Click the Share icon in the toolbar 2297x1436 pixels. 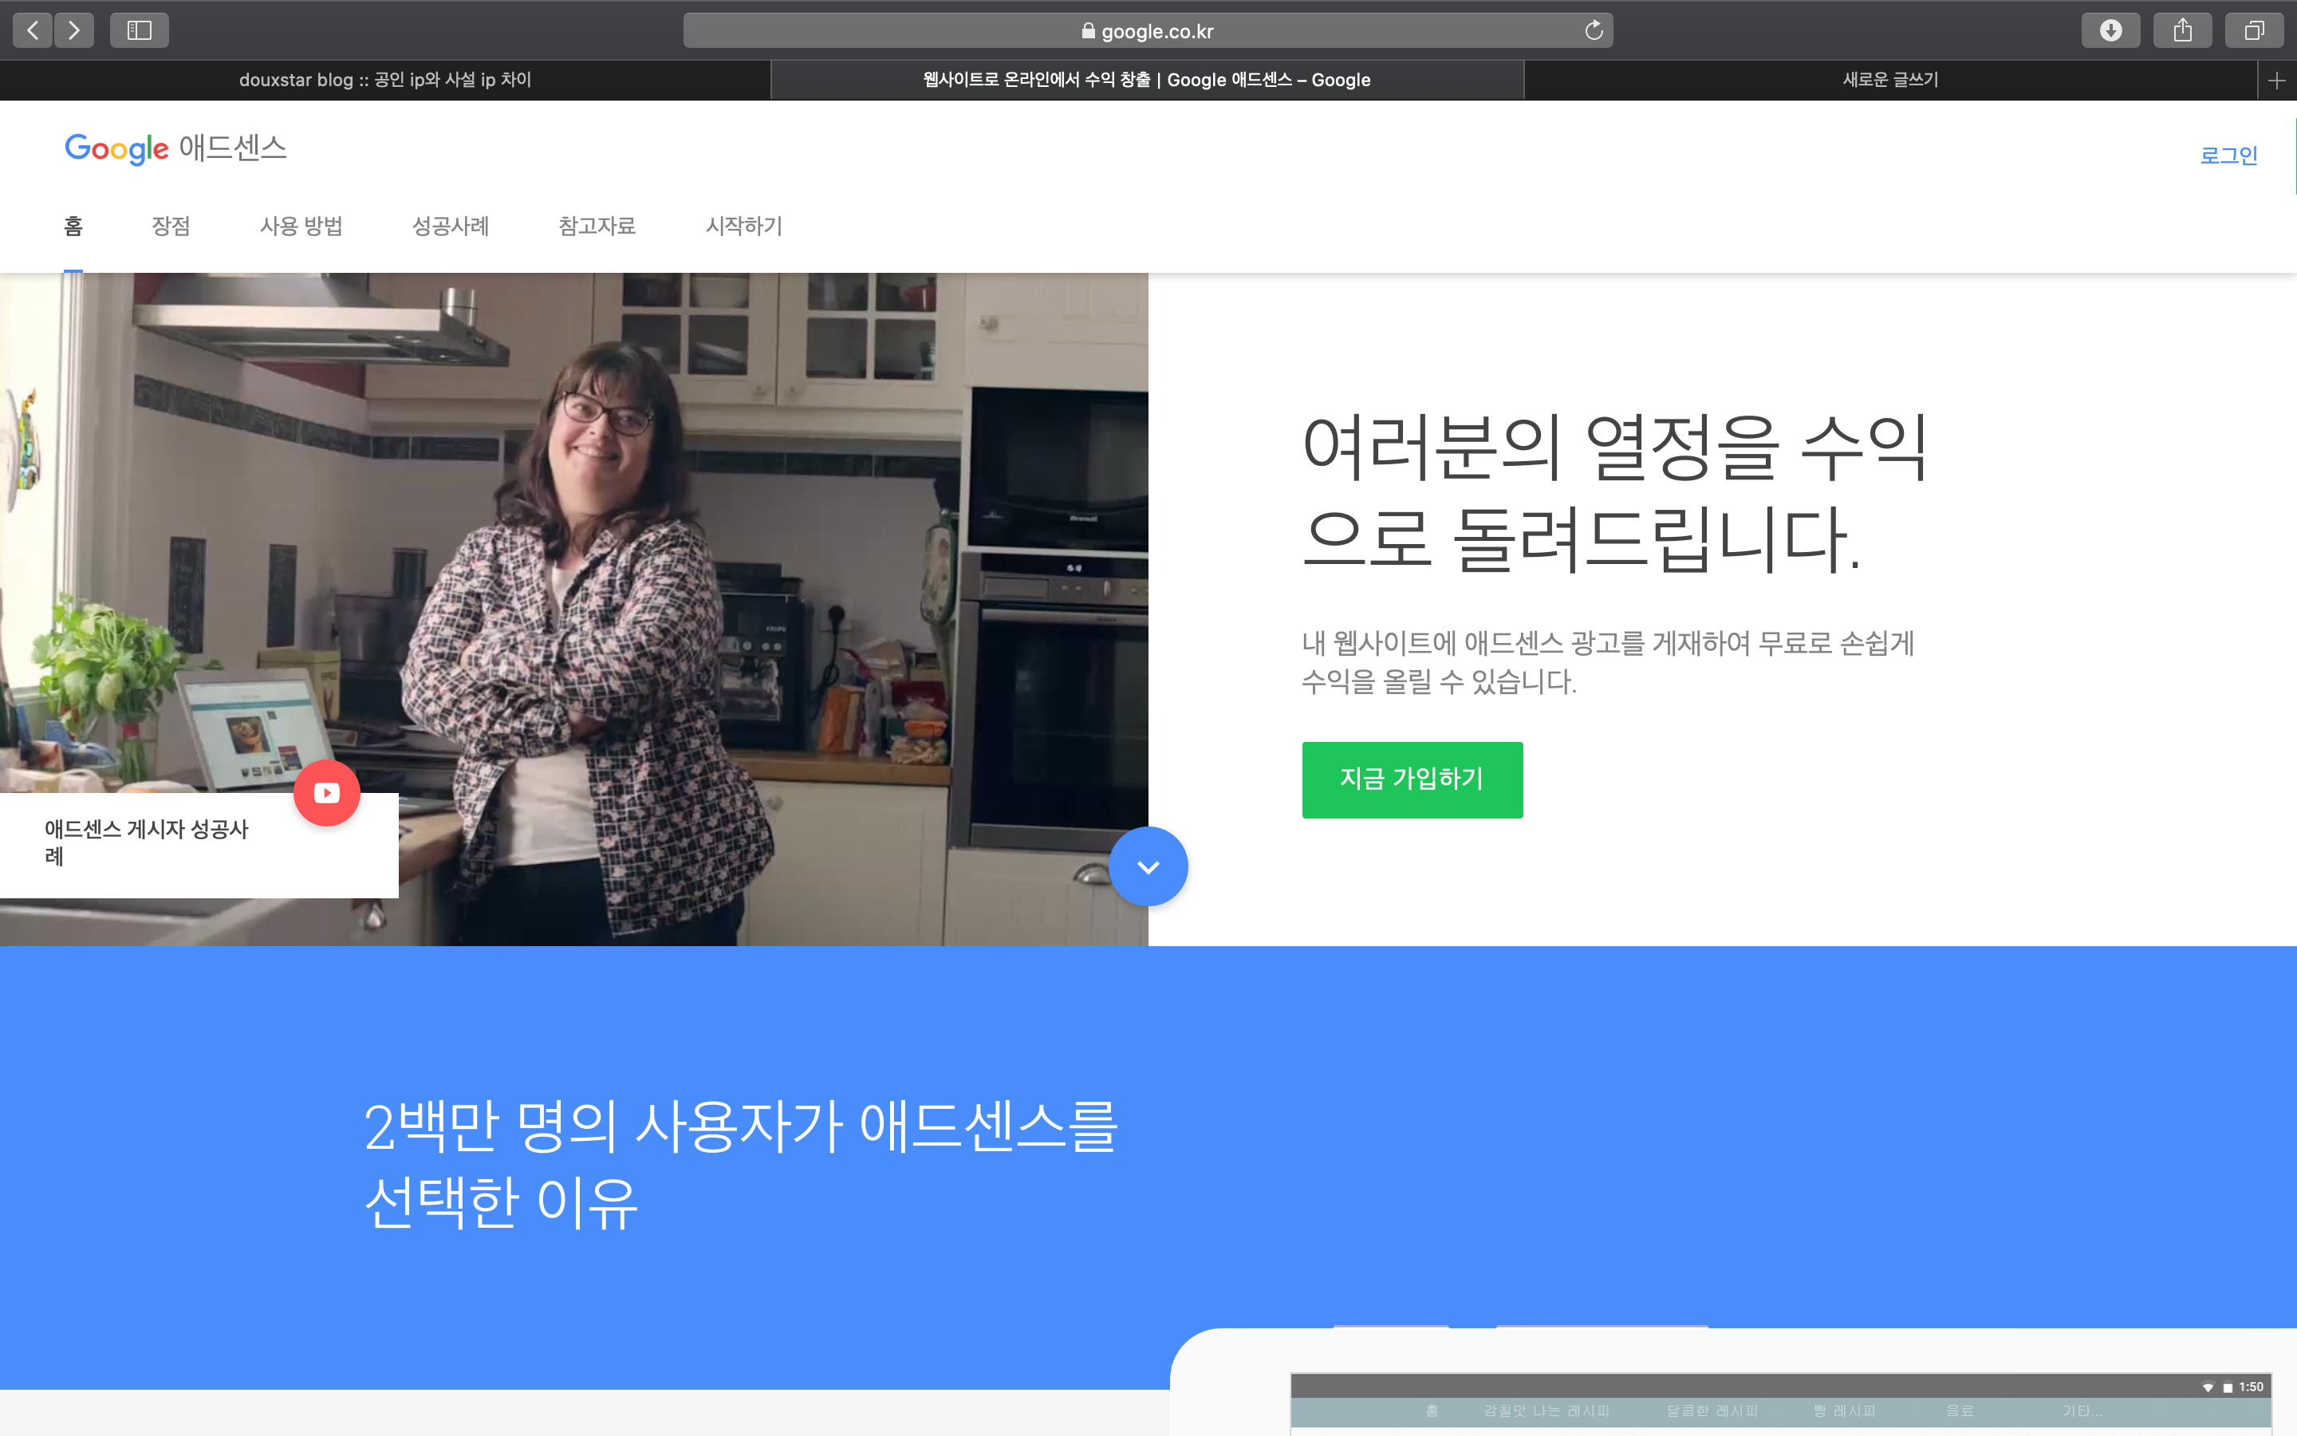[2182, 30]
